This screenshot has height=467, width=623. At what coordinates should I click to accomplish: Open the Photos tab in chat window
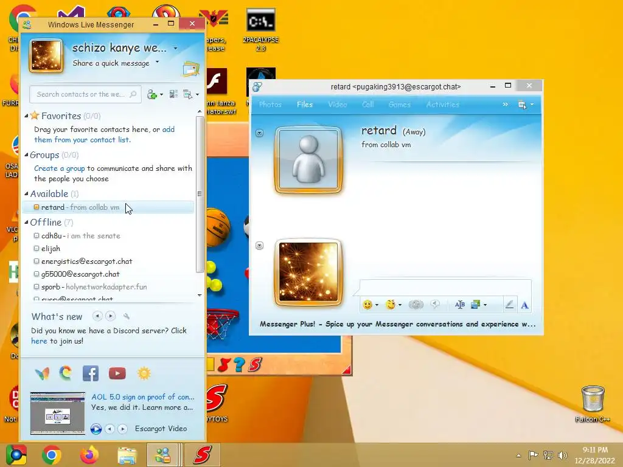(270, 105)
